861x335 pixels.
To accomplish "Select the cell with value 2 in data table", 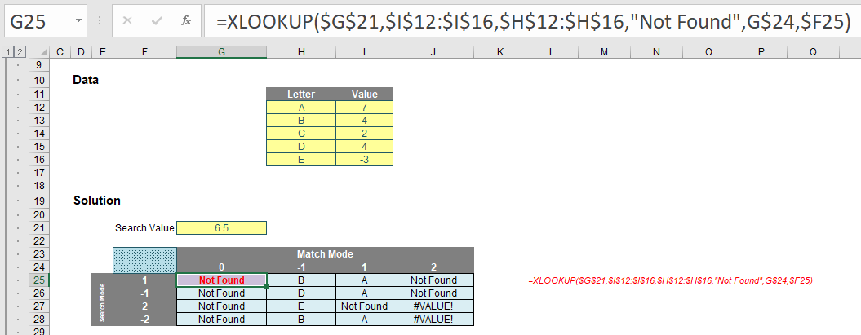I will [364, 133].
